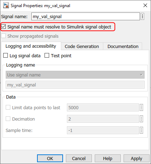Click into Signal name text field
Viewport: 151px width, 164px height.
(85, 16)
